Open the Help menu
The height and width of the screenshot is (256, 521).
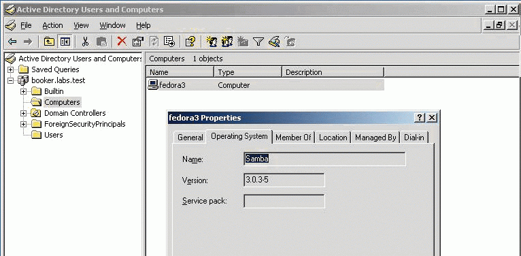(144, 25)
